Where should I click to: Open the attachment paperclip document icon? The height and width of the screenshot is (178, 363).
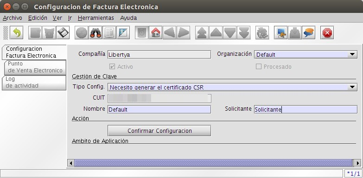click(x=109, y=33)
